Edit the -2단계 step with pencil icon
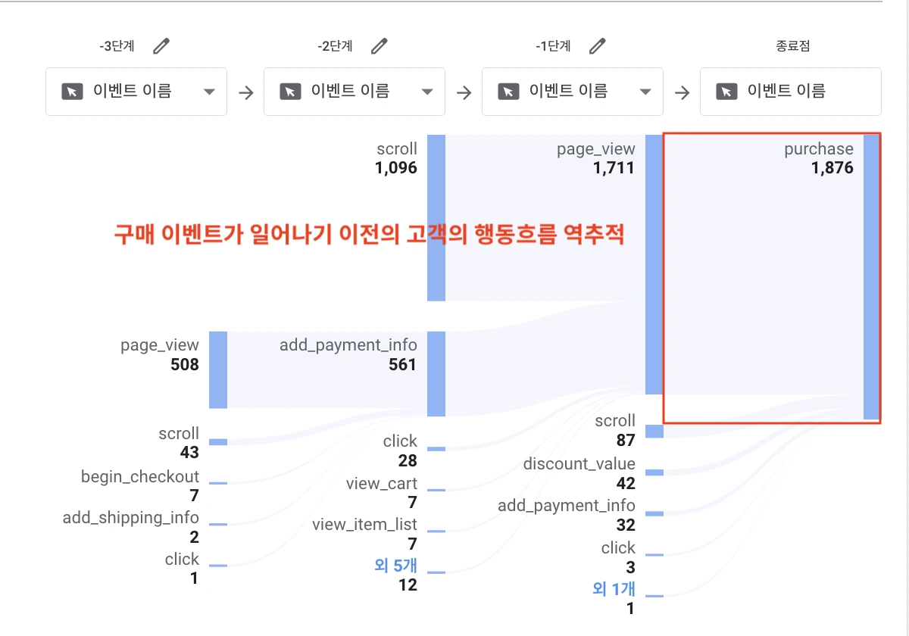 (380, 46)
